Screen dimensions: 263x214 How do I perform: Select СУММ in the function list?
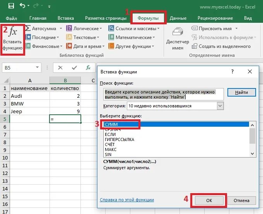(x=176, y=124)
